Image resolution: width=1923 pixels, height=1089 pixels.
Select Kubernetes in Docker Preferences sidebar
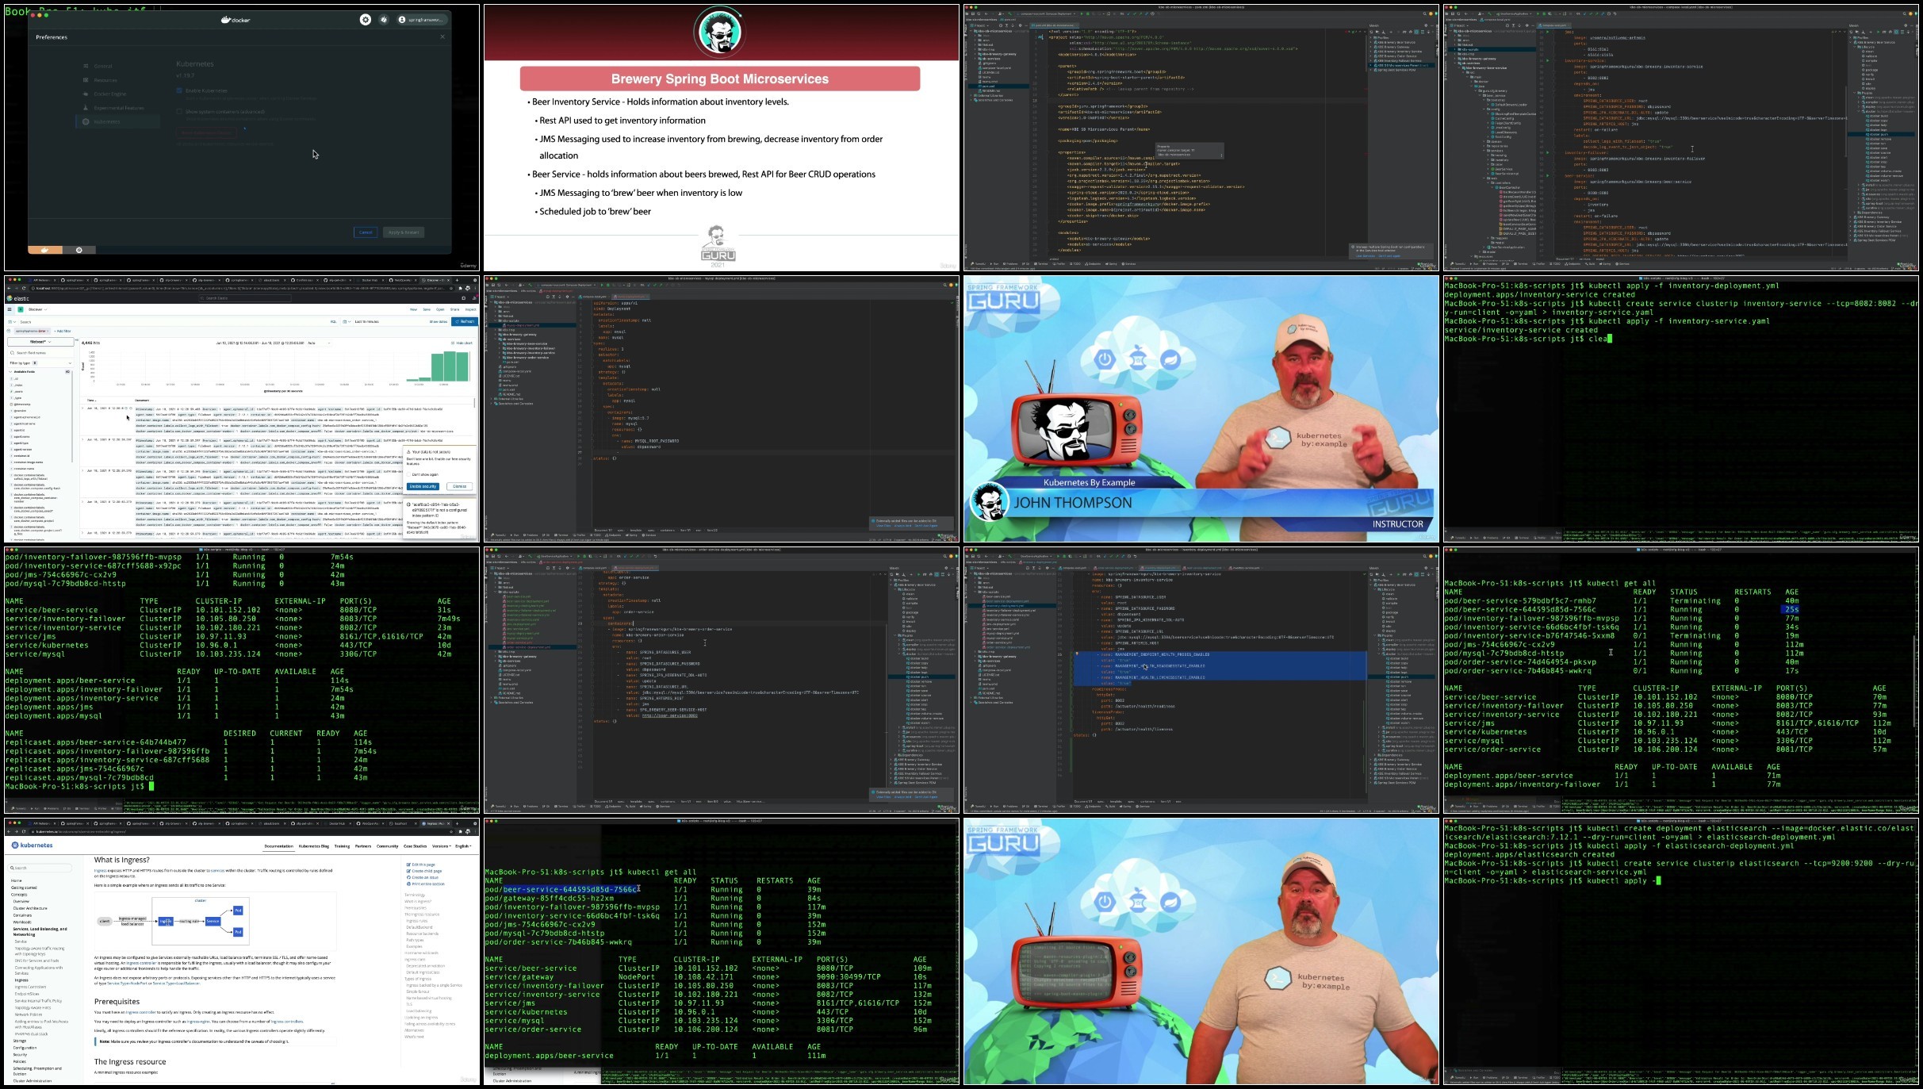(x=118, y=121)
